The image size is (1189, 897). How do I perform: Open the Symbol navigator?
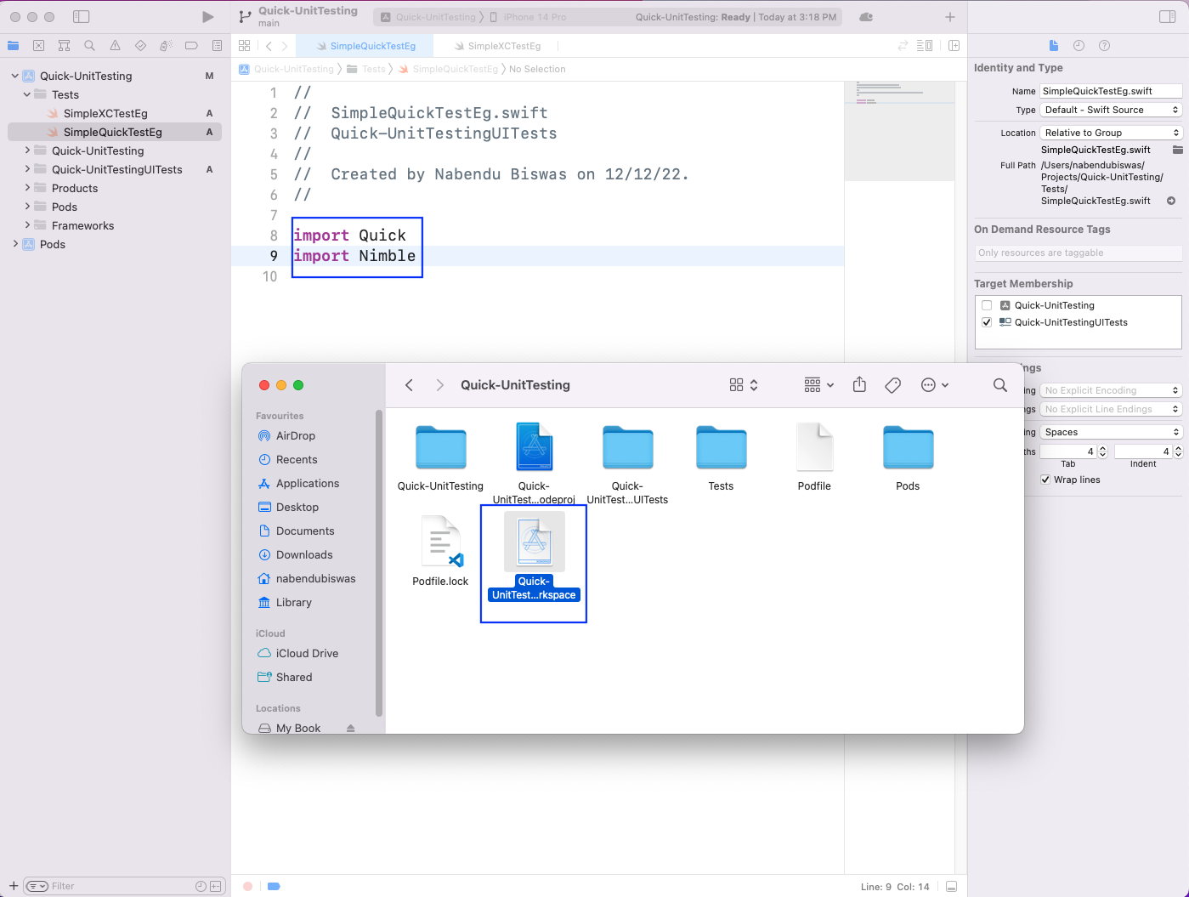64,46
